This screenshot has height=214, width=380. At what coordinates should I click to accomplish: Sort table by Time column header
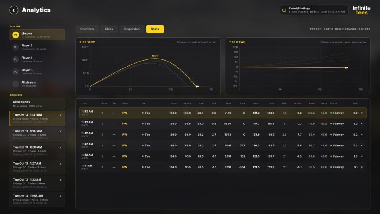(x=84, y=103)
